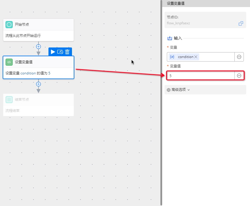Click the end node square icon
The height and width of the screenshot is (206, 250).
pyautogui.click(x=9, y=100)
